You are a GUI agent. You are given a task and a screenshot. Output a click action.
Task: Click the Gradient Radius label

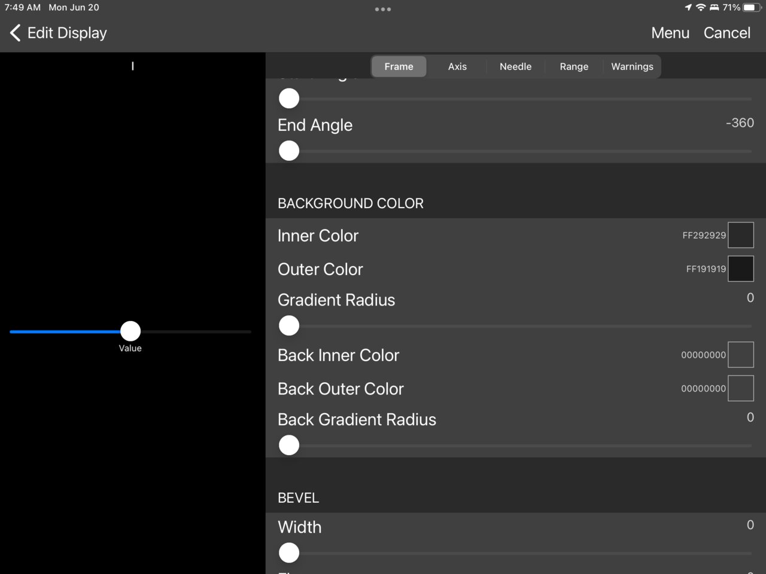click(336, 300)
